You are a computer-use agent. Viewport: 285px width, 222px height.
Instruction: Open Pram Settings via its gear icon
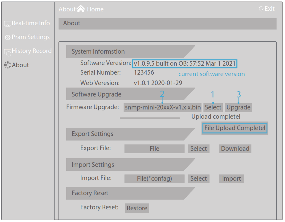(x=8, y=37)
